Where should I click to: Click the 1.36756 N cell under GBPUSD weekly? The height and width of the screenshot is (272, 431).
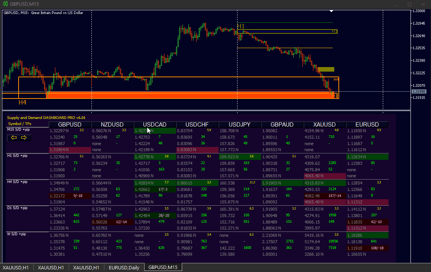(59, 235)
